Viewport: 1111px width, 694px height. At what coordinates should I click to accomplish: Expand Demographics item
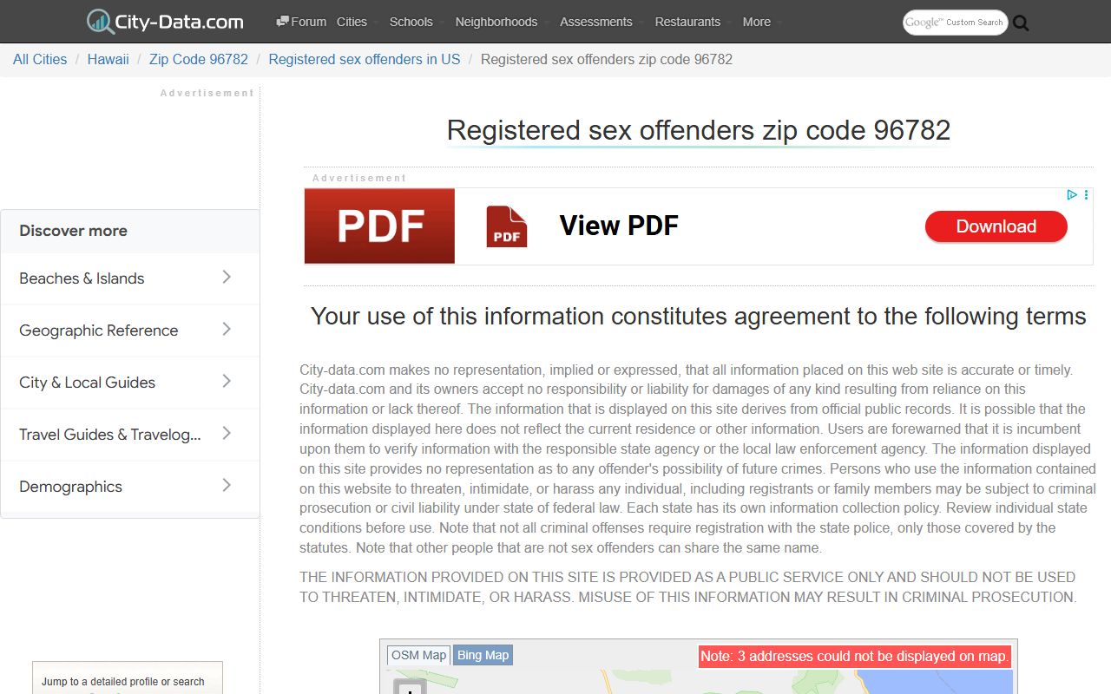point(130,487)
